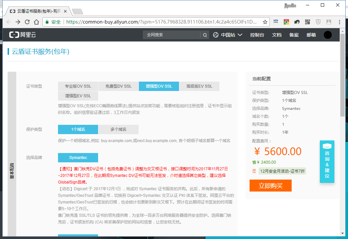Bookmark this page with the star icon
348x239 pixels.
[265, 22]
